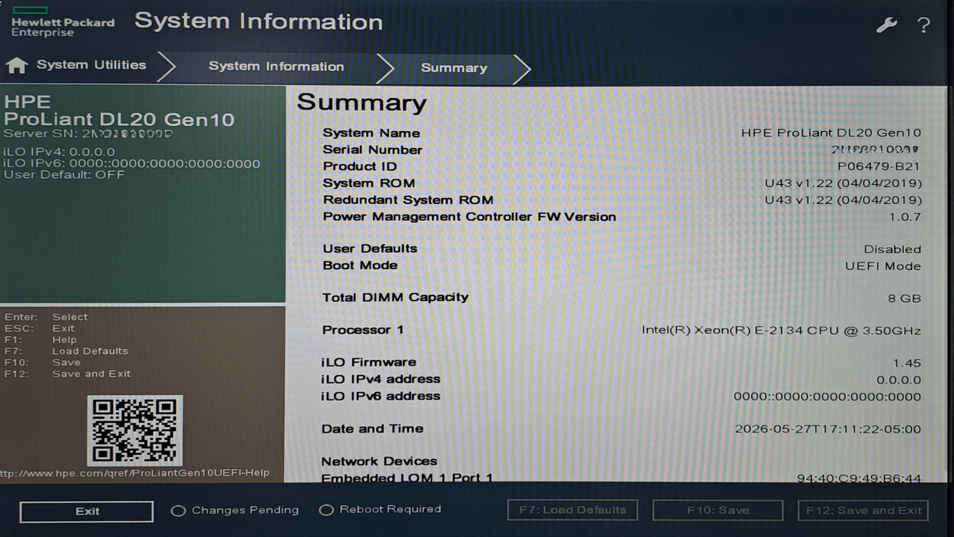
Task: Click the Boot Mode value UEFI Mode
Action: click(883, 266)
